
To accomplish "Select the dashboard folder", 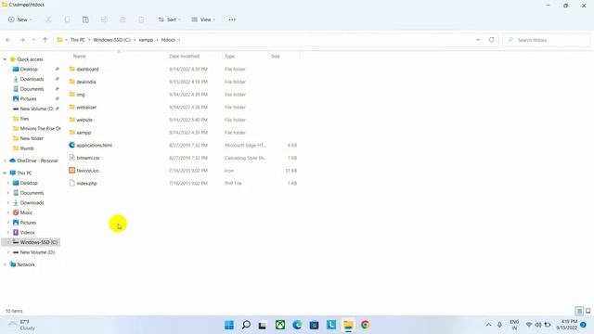I will (87, 70).
